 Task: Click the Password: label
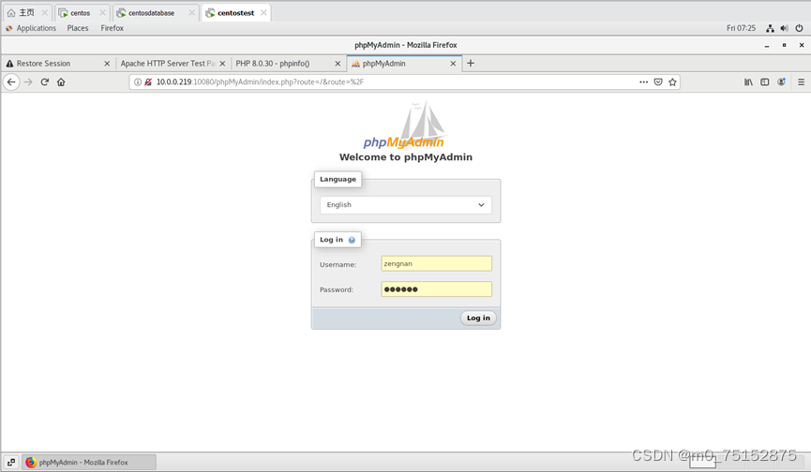pos(337,289)
